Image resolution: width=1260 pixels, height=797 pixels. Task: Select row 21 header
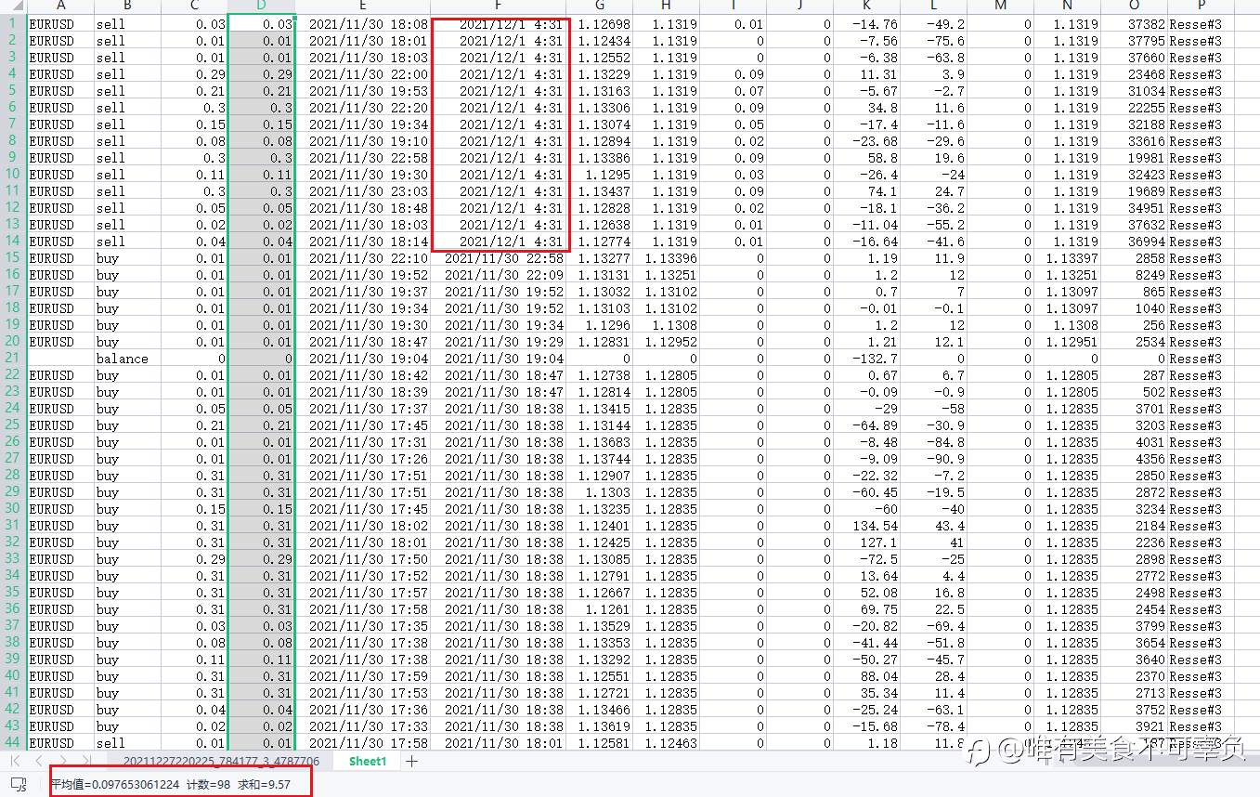[x=13, y=359]
